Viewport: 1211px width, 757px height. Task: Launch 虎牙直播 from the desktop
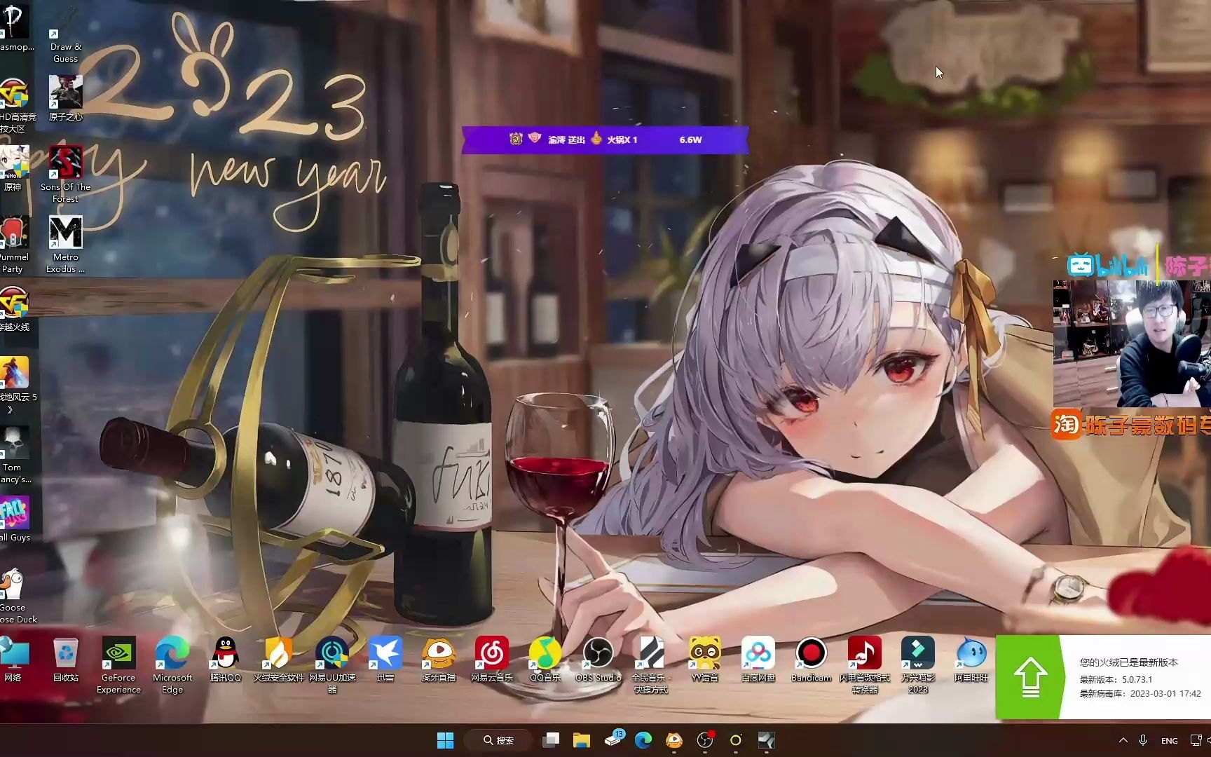click(x=439, y=659)
